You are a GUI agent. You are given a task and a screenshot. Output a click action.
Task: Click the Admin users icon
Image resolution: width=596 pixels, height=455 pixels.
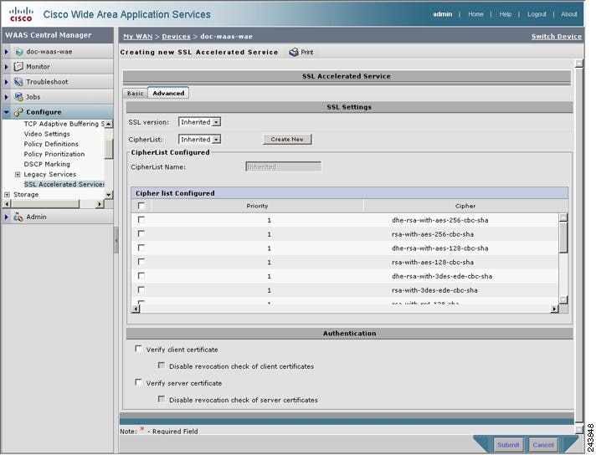click(18, 217)
